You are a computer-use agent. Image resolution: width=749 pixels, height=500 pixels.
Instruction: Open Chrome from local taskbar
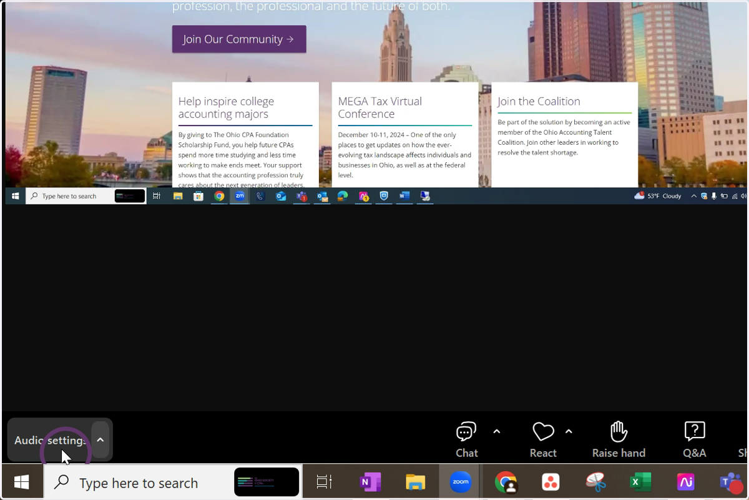pos(506,482)
